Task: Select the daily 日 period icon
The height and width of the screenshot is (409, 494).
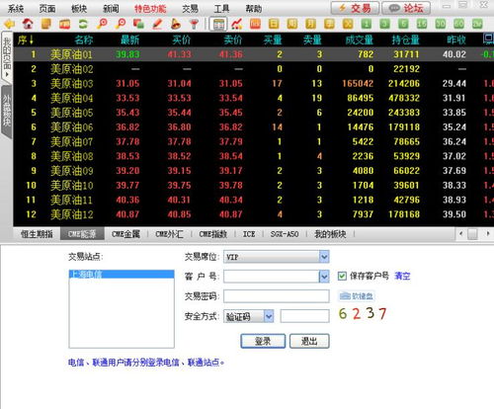Action: [274, 24]
